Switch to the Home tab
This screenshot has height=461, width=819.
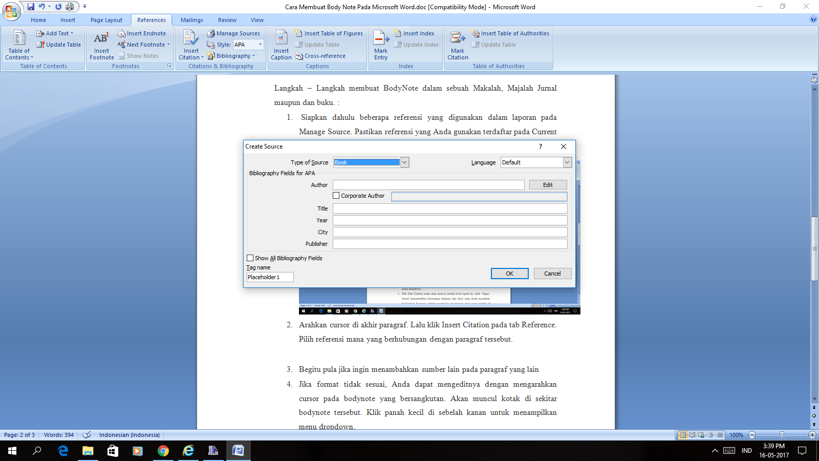tap(38, 20)
